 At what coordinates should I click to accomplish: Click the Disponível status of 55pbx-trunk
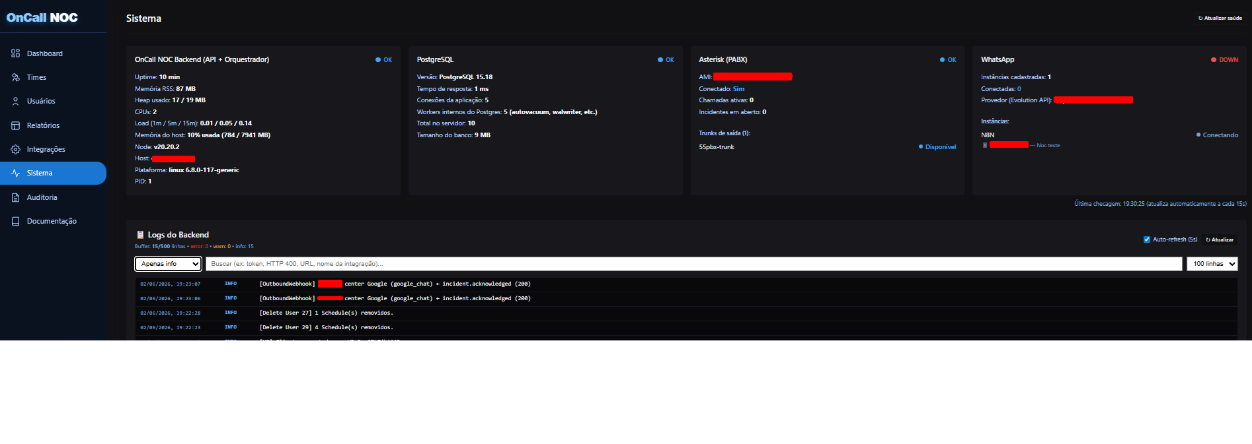[x=937, y=147]
